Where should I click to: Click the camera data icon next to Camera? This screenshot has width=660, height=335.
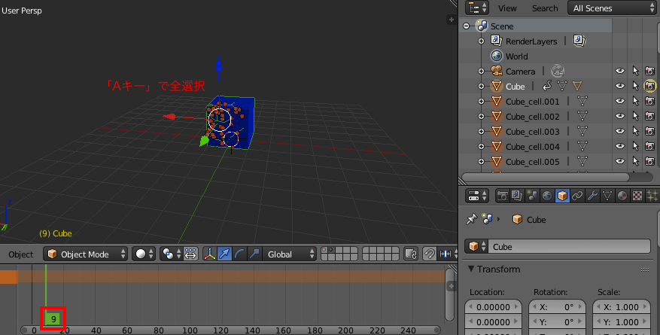pos(558,71)
